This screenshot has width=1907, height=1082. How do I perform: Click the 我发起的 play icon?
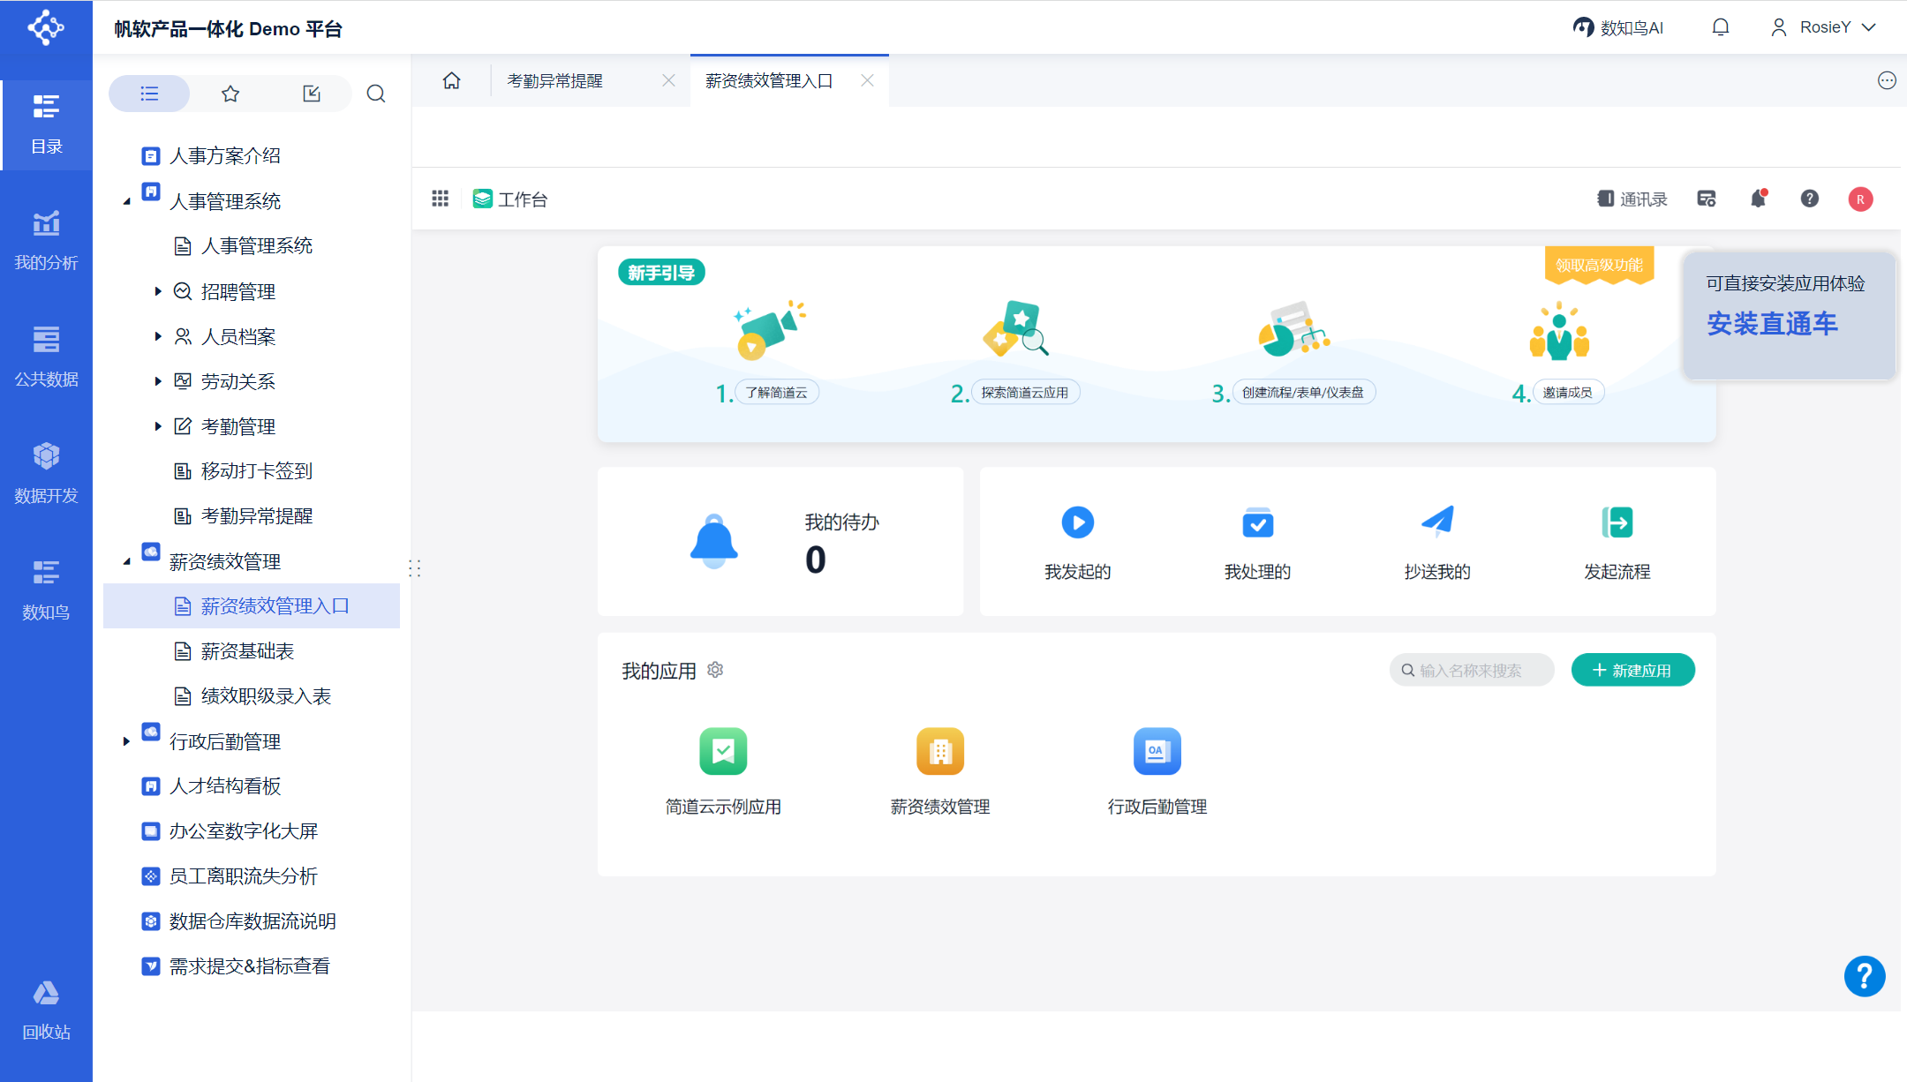point(1077,522)
